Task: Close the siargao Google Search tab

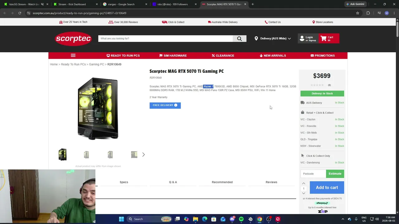Action: tap(146, 4)
